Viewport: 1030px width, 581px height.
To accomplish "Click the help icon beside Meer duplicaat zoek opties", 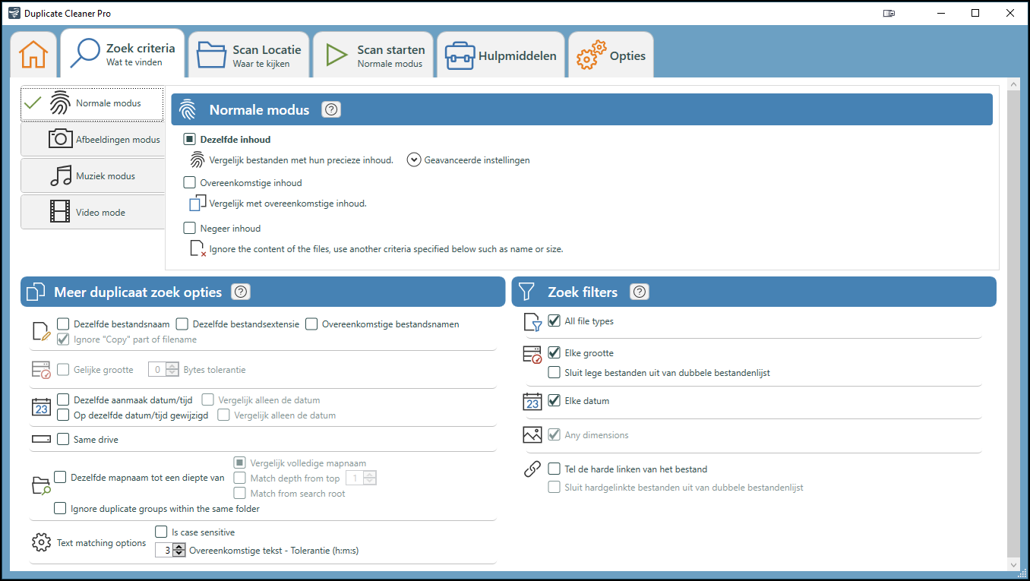I will [241, 292].
